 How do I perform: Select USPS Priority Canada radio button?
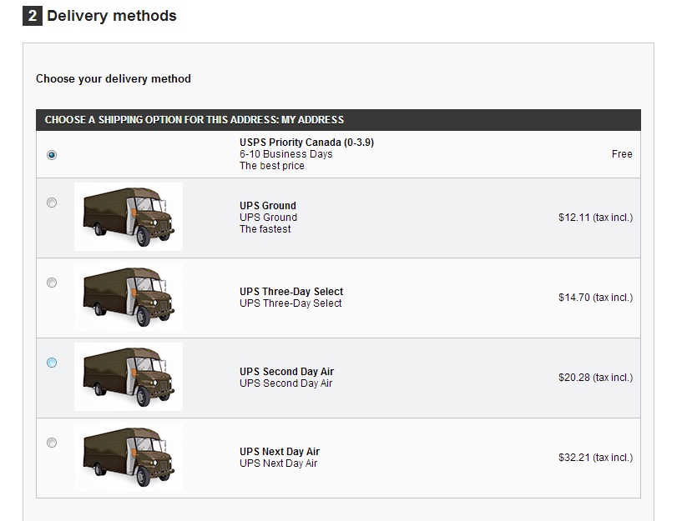tap(52, 154)
